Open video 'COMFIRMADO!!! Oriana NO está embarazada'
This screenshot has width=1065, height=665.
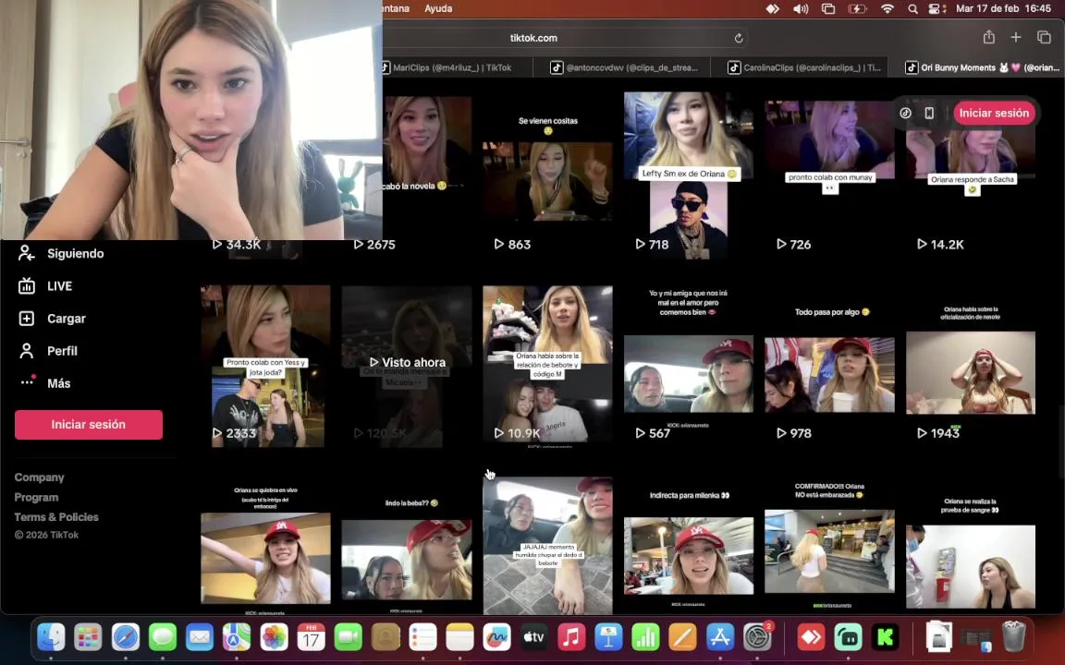tap(829, 546)
